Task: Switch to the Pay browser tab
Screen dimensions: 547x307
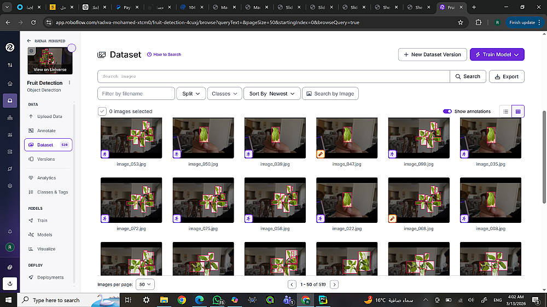Action: [x=127, y=7]
